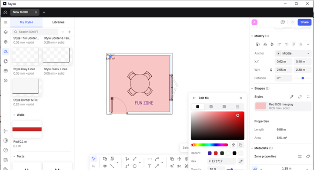Select the arc drawing tool
The width and height of the screenshot is (314, 170).
[127, 166]
